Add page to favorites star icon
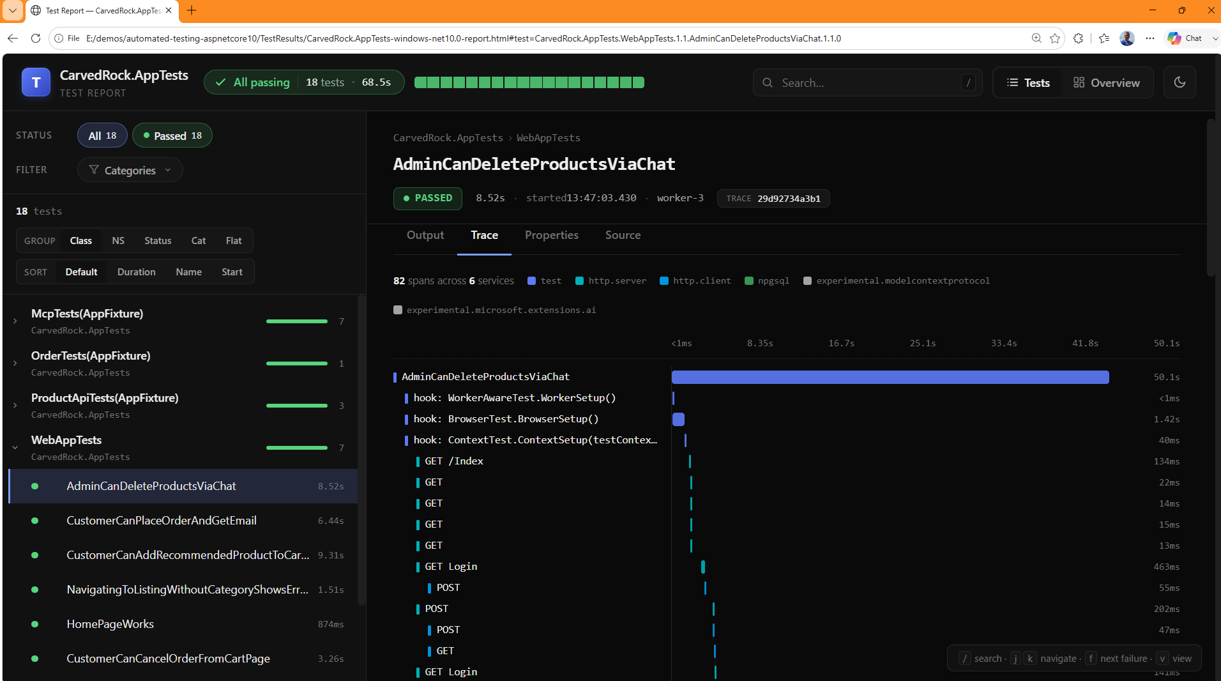 tap(1055, 38)
